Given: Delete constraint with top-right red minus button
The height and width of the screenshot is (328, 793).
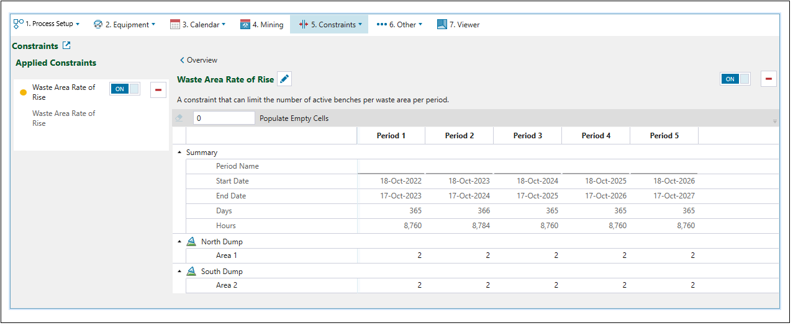Looking at the screenshot, I should pyautogui.click(x=769, y=79).
